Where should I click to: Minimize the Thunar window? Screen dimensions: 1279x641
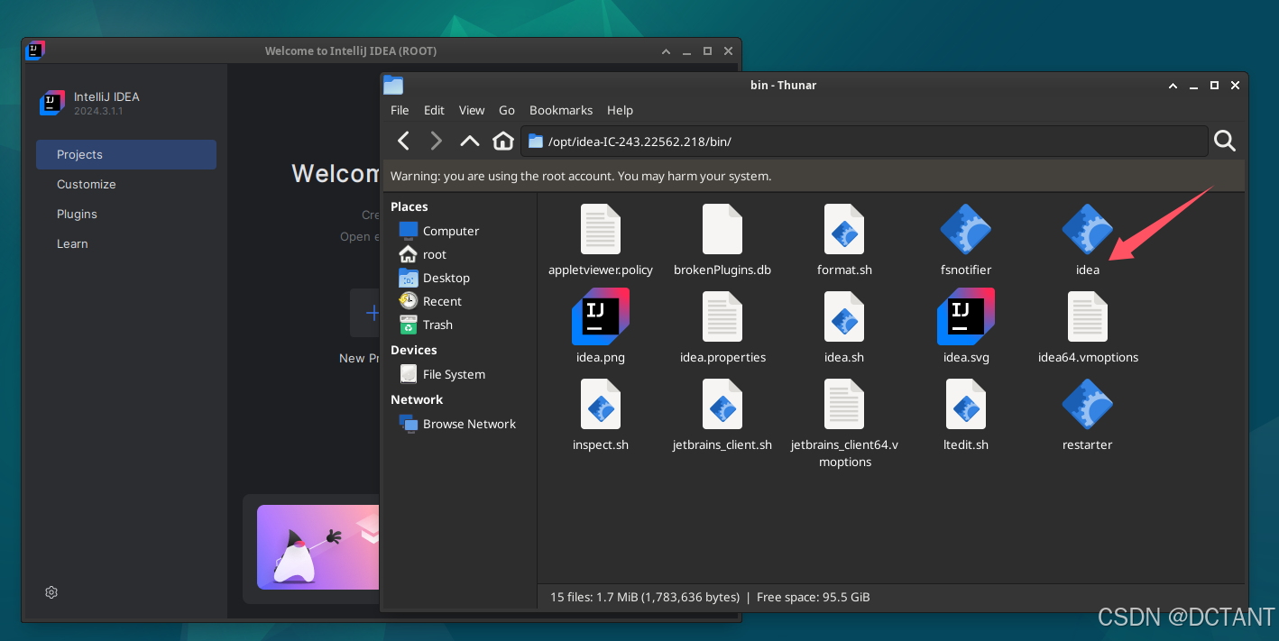pos(1194,86)
